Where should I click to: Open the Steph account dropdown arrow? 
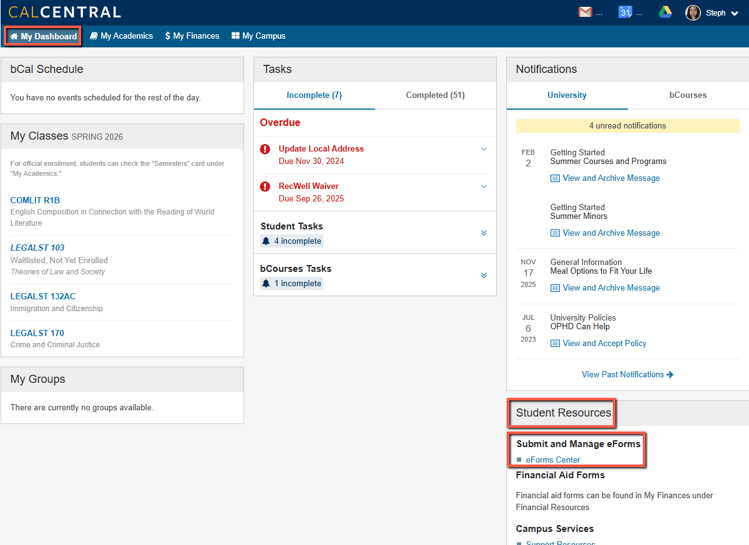click(x=734, y=13)
